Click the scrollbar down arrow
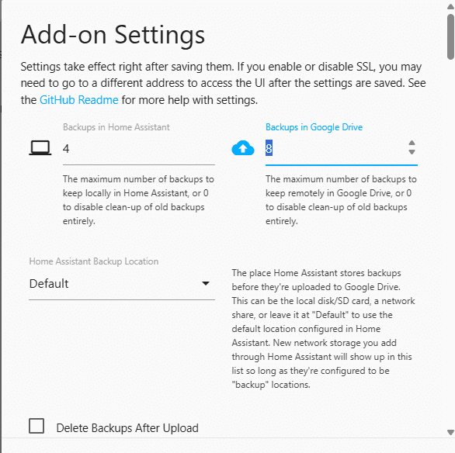 coord(450,432)
